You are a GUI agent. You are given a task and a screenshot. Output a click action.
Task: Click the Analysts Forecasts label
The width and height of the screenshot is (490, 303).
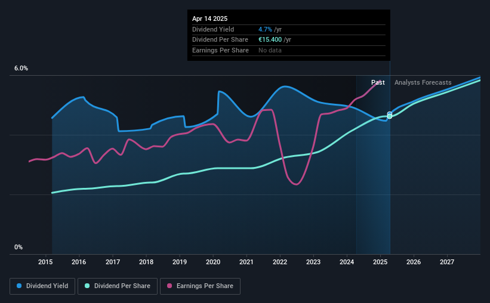[x=423, y=82]
